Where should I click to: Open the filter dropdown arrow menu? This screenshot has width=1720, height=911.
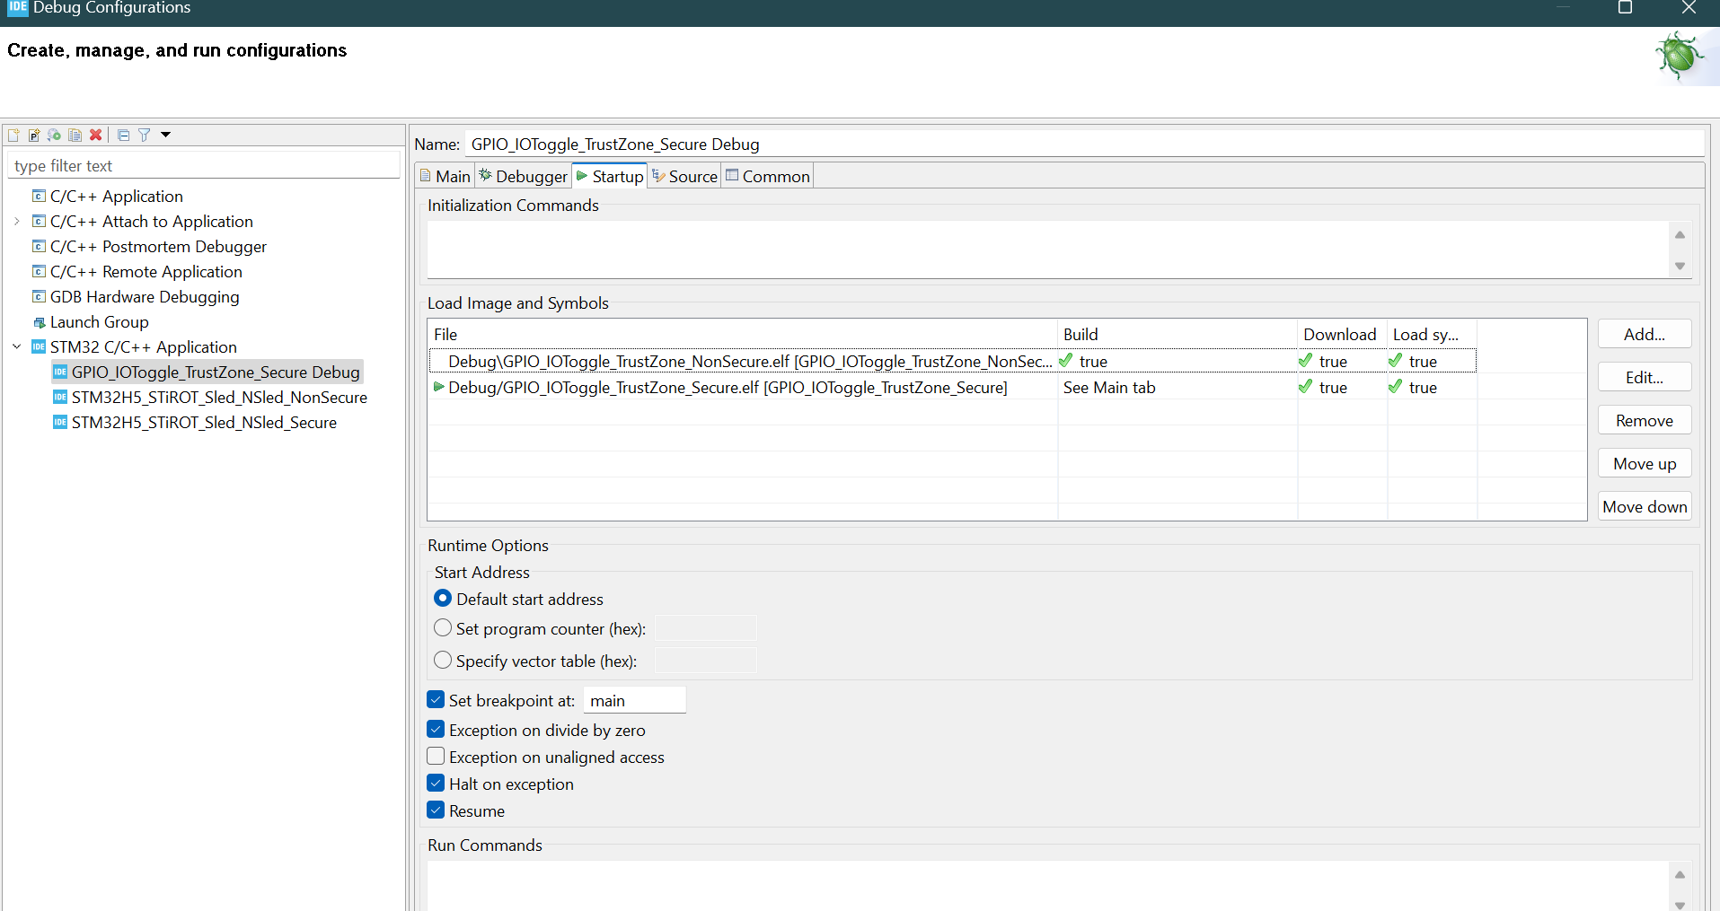click(166, 135)
